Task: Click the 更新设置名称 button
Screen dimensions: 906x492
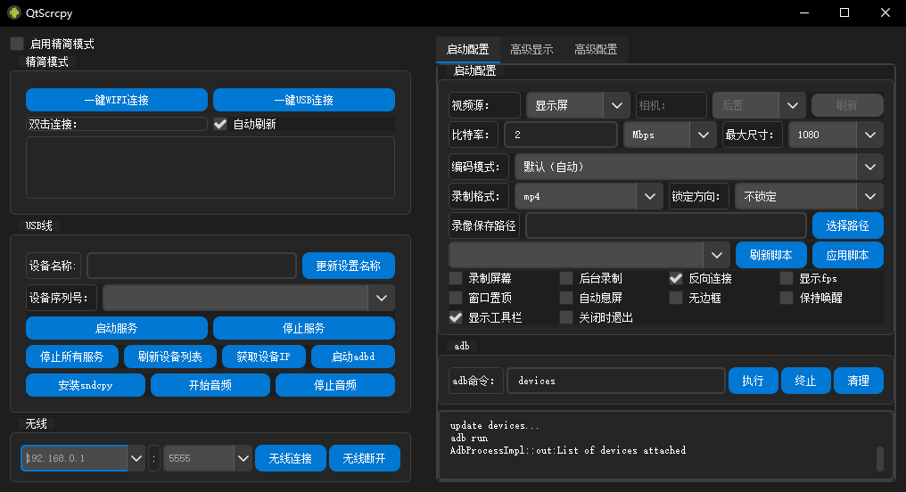Action: point(349,266)
